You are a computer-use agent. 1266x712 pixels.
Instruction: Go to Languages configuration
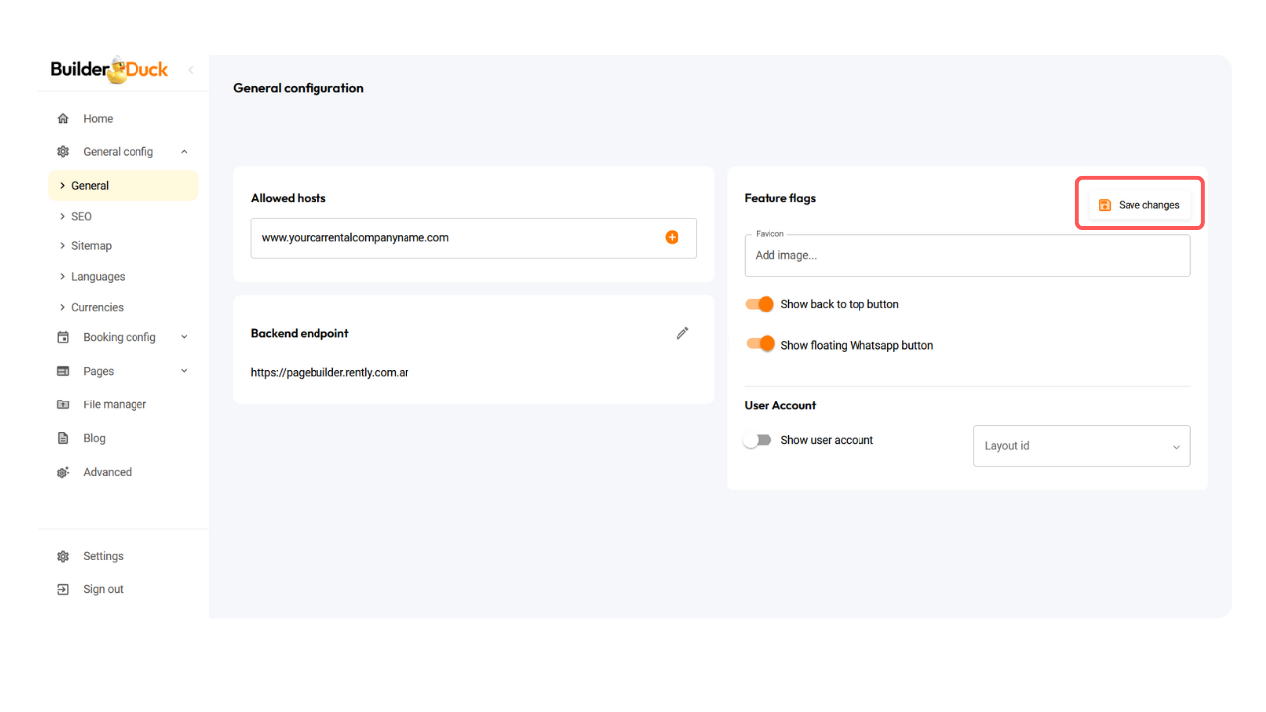98,277
